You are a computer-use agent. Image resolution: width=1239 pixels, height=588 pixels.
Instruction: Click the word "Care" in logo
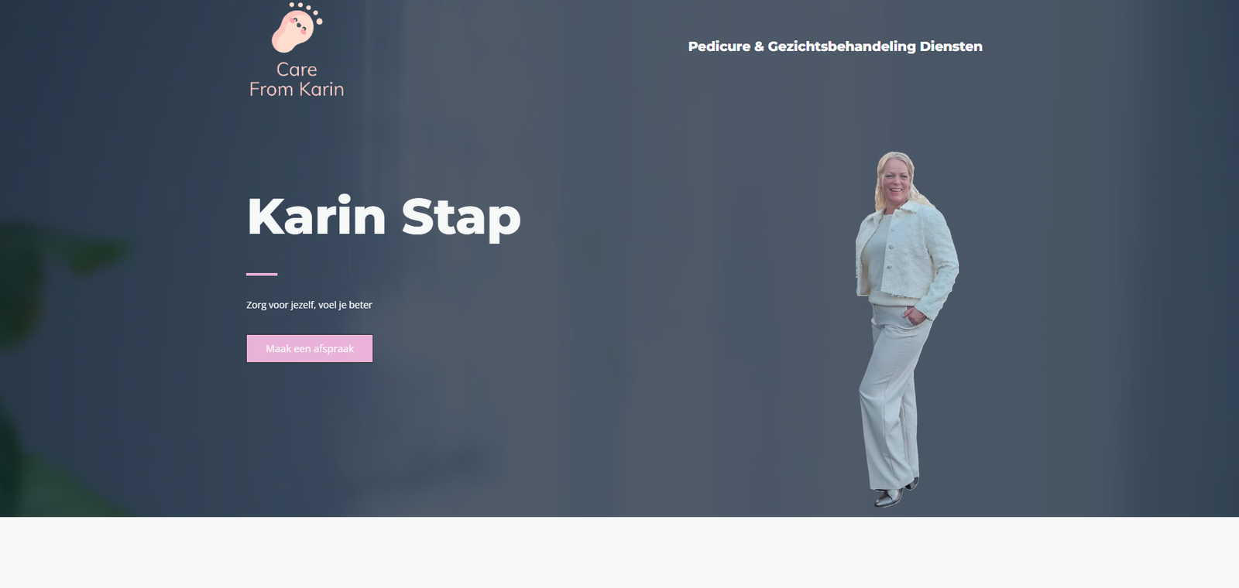pos(297,70)
